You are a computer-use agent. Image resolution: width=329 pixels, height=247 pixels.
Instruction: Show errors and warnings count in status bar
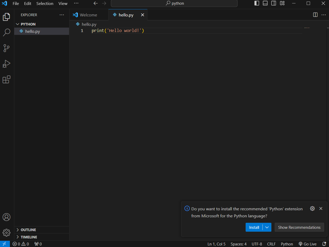(21, 244)
